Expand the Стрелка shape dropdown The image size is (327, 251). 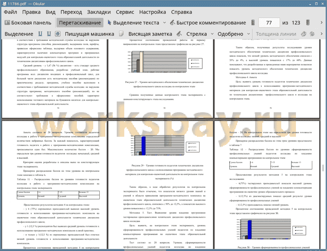[212, 34]
